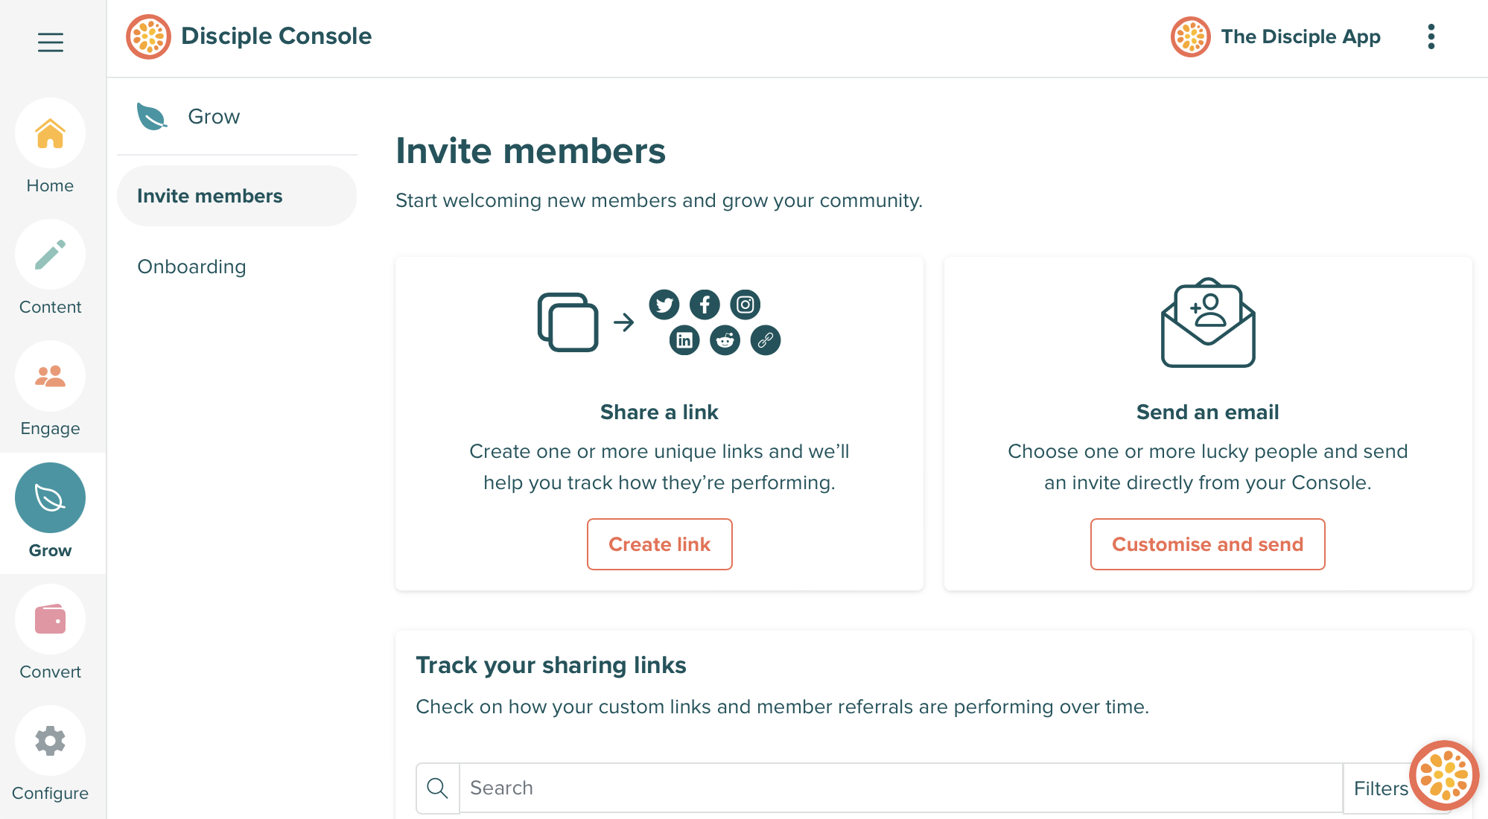Select the Grow leaf icon

pyautogui.click(x=50, y=498)
